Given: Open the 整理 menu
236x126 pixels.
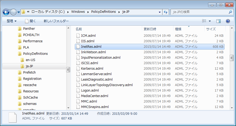Looking at the screenshot, I should tap(11, 21).
